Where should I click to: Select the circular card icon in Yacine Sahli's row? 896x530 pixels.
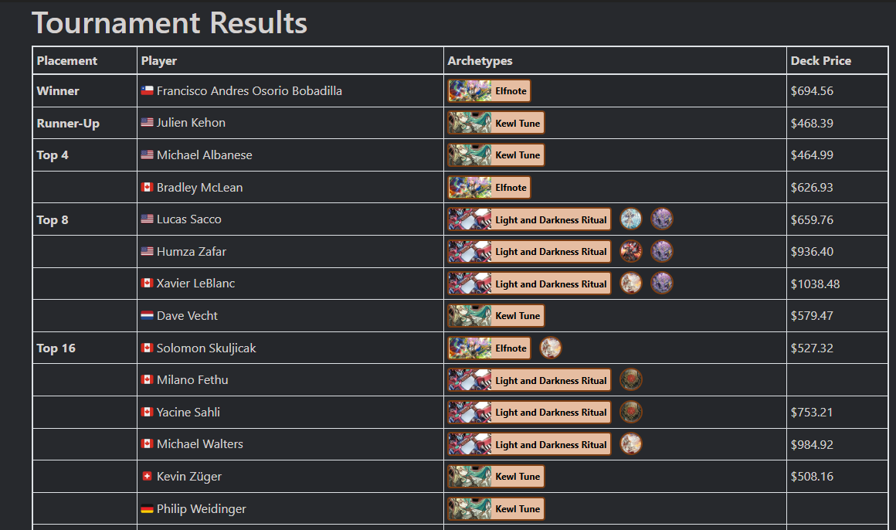point(631,413)
